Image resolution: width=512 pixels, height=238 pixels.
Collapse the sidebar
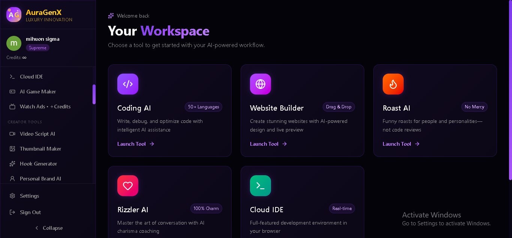(48, 228)
